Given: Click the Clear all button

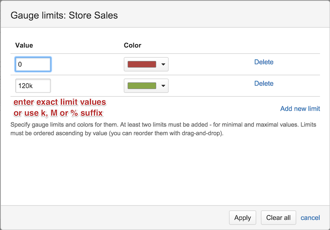Looking at the screenshot, I should click(278, 218).
